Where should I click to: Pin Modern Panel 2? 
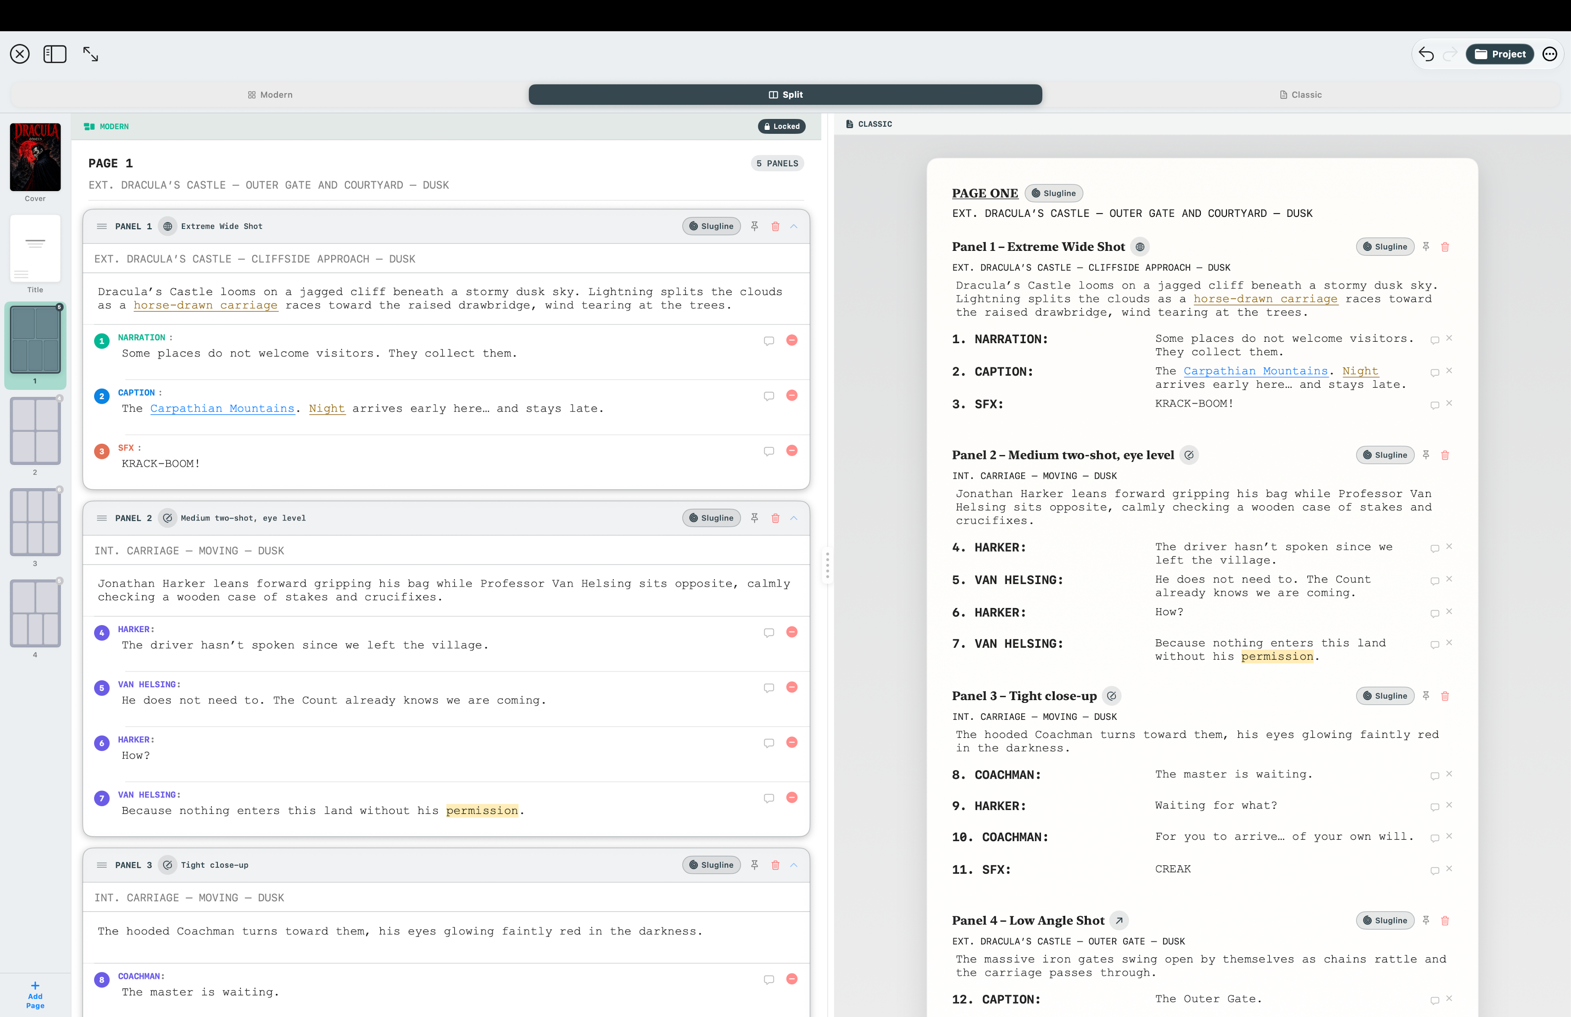point(754,518)
